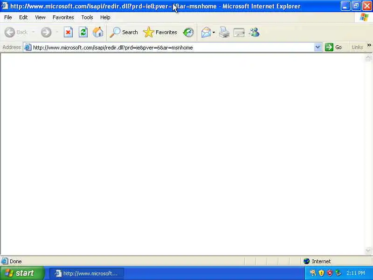373x280 pixels.
Task: Click inside the Address URL field
Action: click(173, 48)
